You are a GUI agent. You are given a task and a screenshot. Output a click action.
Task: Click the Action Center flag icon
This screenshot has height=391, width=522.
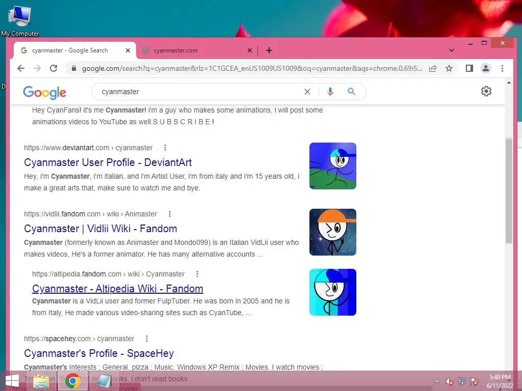click(x=474, y=381)
